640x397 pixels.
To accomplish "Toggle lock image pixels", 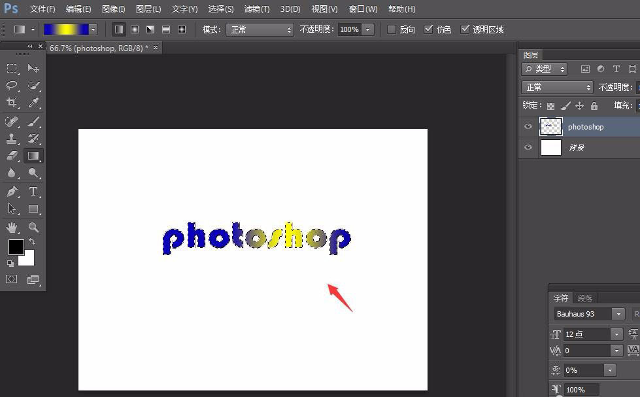I will pyautogui.click(x=565, y=106).
